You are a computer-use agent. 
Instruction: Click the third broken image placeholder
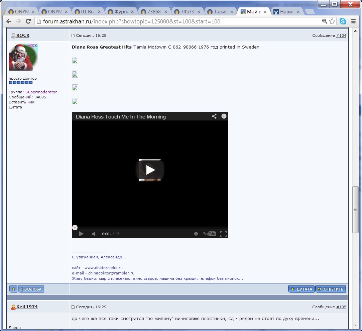click(x=75, y=88)
